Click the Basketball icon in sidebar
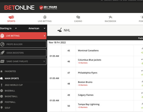 pyautogui.click(x=2, y=96)
